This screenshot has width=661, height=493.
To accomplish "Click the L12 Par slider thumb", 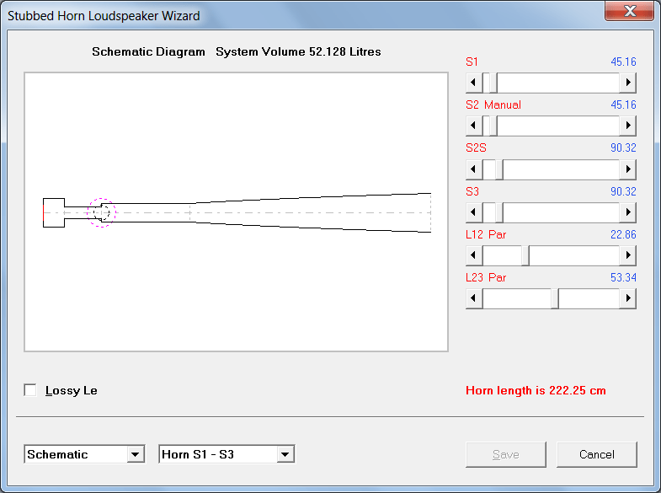I will click(x=525, y=255).
